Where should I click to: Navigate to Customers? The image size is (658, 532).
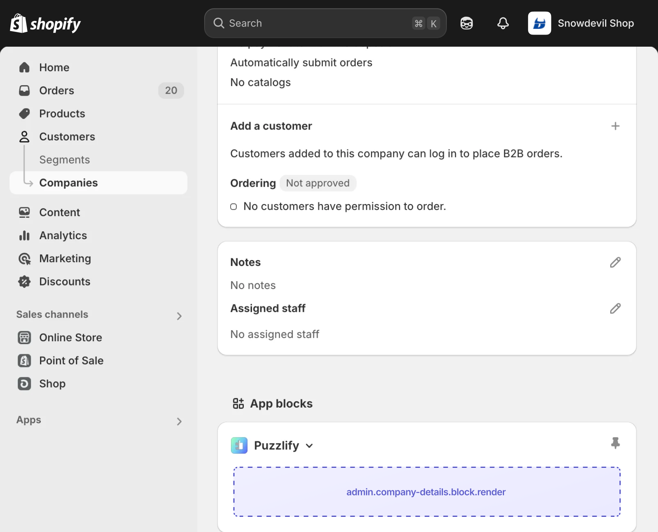point(98,136)
